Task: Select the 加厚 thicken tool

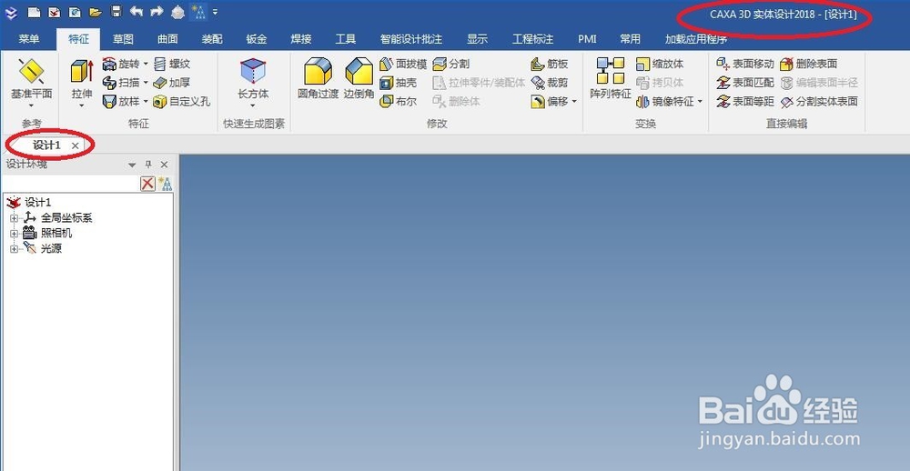Action: [x=172, y=83]
